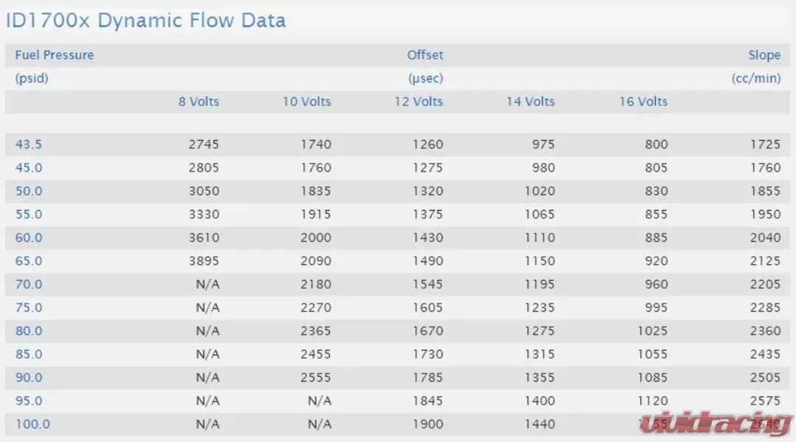
Task: Select the Offset column header
Action: [x=425, y=55]
